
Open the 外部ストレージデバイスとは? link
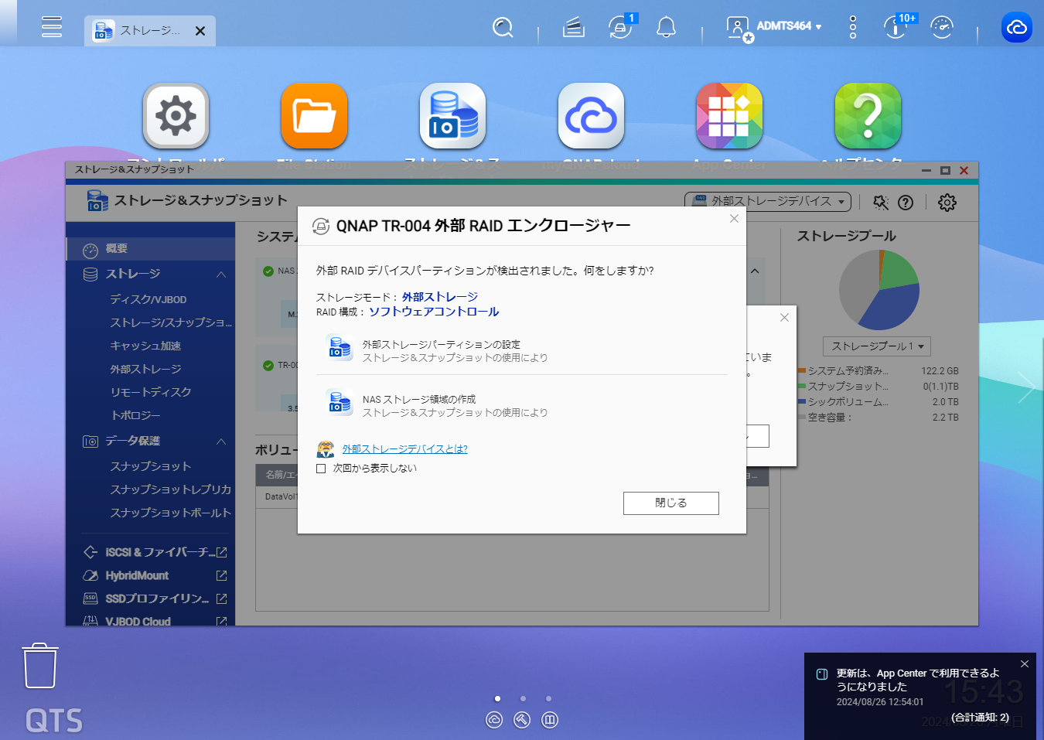[404, 449]
